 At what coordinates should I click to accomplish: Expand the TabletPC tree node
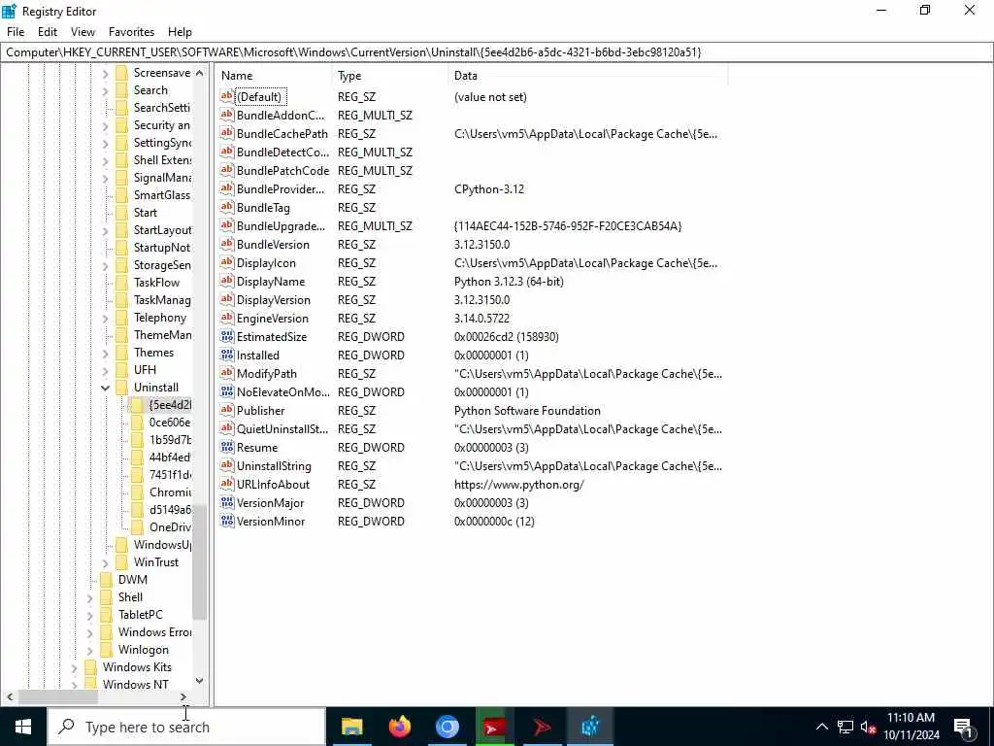click(89, 615)
